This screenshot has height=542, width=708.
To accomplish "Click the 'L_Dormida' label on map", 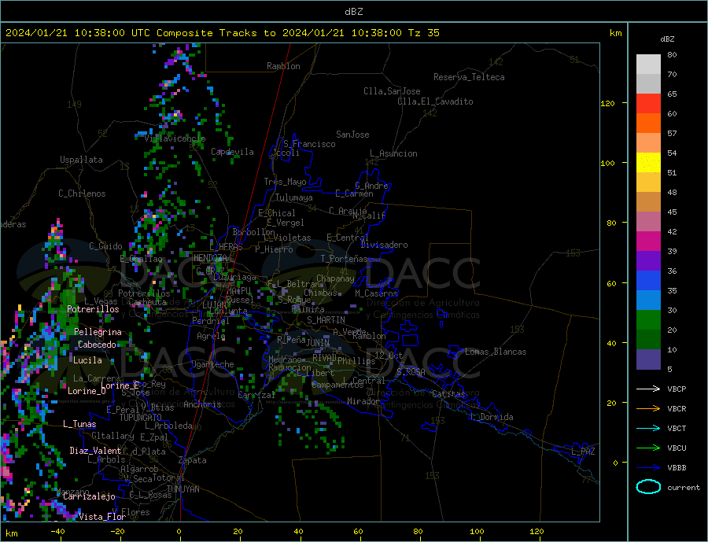I will pyautogui.click(x=492, y=417).
